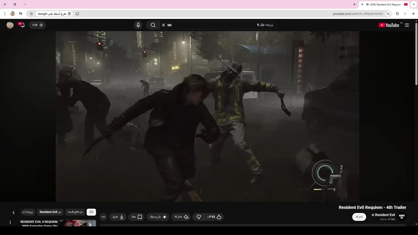Click the 586K subscribers count text
Screen dimensions: 418x235
click(387, 219)
